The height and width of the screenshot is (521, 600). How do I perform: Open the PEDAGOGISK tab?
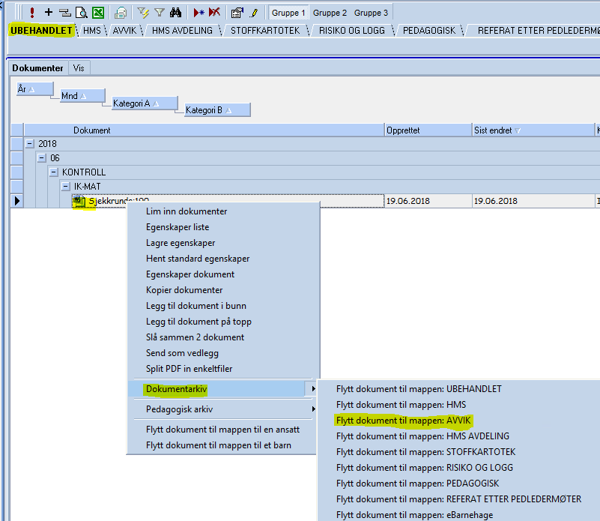429,31
